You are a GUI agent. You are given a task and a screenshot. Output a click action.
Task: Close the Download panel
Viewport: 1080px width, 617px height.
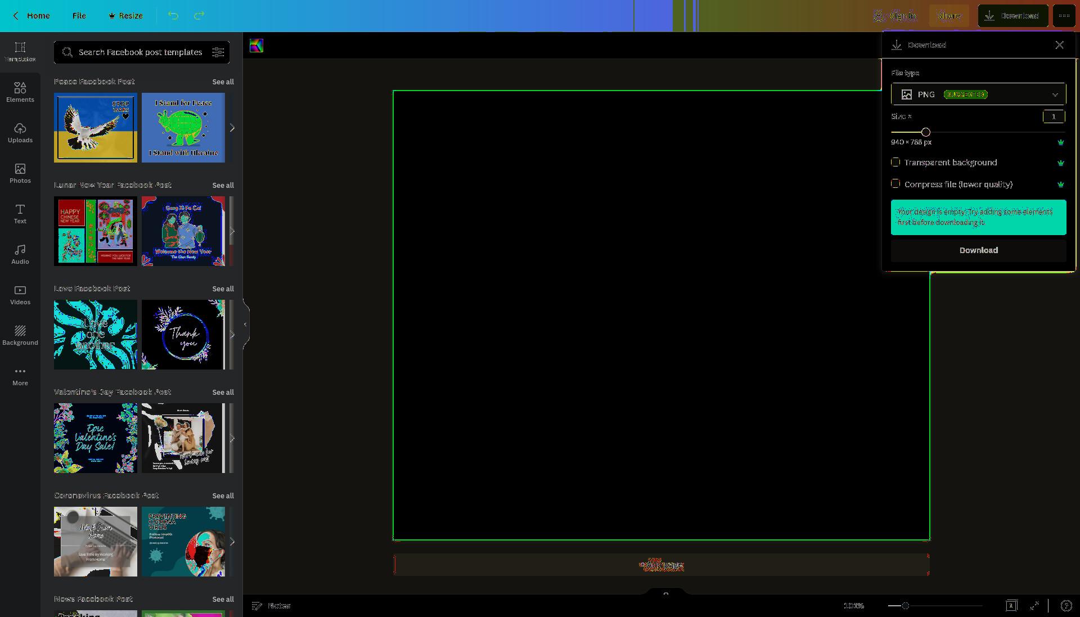[1059, 45]
